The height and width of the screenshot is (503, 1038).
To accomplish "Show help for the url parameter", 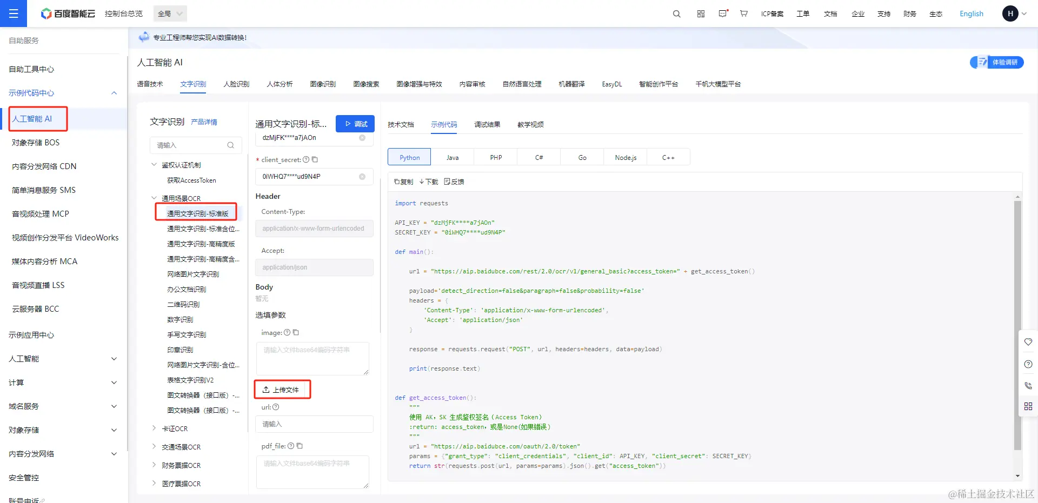I will coord(276,407).
